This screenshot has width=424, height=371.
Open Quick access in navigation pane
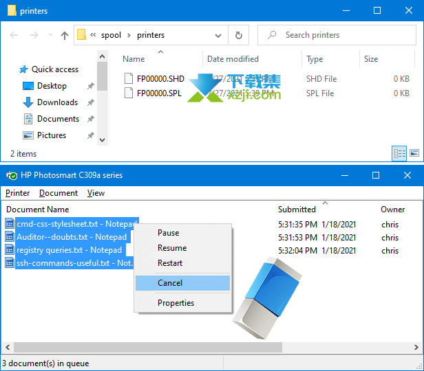click(x=55, y=69)
